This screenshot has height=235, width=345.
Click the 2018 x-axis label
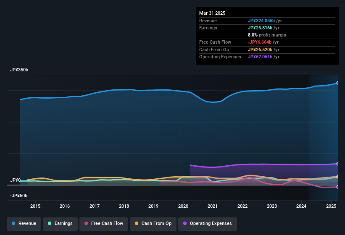[124, 206]
